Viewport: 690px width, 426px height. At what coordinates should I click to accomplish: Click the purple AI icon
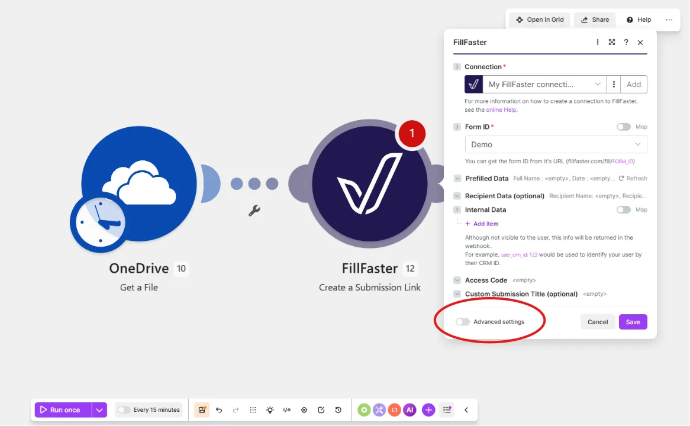pos(410,409)
